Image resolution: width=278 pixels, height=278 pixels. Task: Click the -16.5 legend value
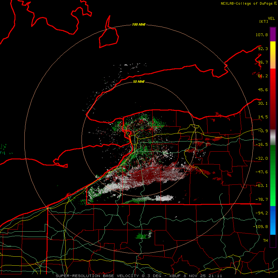[262, 145]
